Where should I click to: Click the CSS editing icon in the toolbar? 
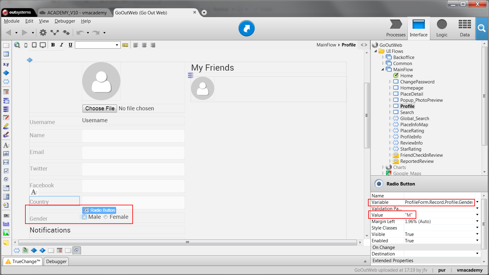pyautogui.click(x=125, y=45)
